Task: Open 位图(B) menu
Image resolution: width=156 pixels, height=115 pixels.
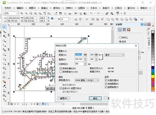Action: 81,8
